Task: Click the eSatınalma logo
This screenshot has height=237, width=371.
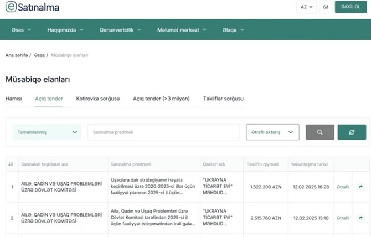Action: tap(33, 7)
